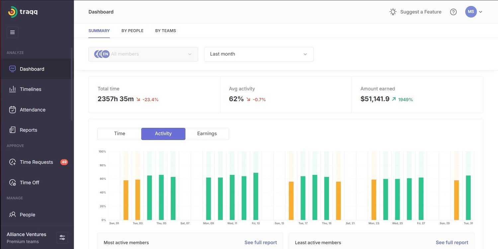Toggle the Earnings chart view
Image resolution: width=498 pixels, height=249 pixels.
tap(207, 133)
